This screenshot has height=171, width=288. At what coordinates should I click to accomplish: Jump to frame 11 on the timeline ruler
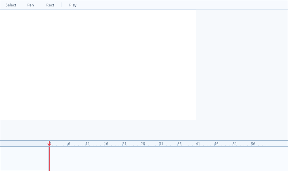tap(88, 144)
